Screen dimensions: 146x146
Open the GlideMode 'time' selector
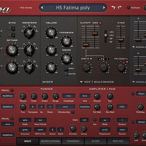coord(69,96)
